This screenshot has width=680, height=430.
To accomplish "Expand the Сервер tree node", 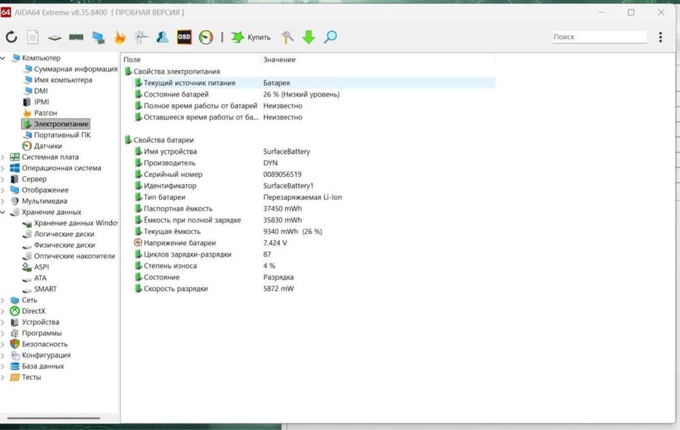I will (3, 179).
